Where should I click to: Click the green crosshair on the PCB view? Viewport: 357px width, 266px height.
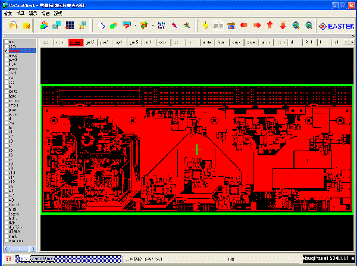197,149
